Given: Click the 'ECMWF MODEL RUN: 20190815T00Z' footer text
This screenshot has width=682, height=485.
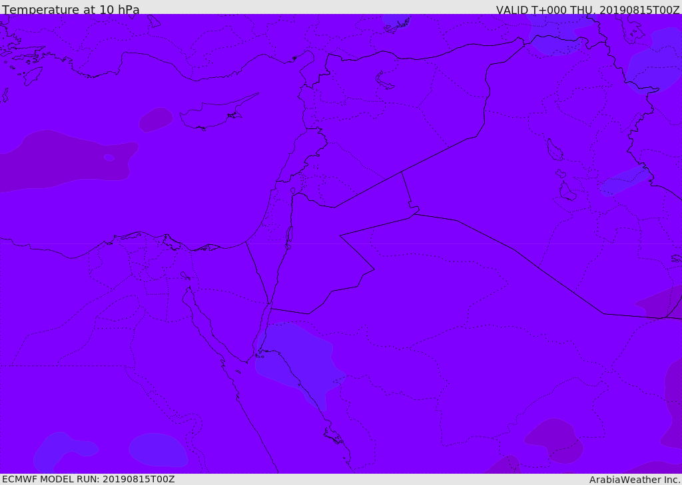Looking at the screenshot, I should pyautogui.click(x=89, y=479).
